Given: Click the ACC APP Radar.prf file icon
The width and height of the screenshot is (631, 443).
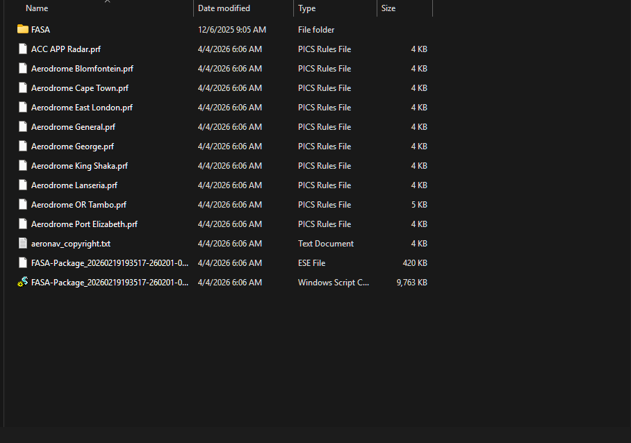Looking at the screenshot, I should 23,49.
